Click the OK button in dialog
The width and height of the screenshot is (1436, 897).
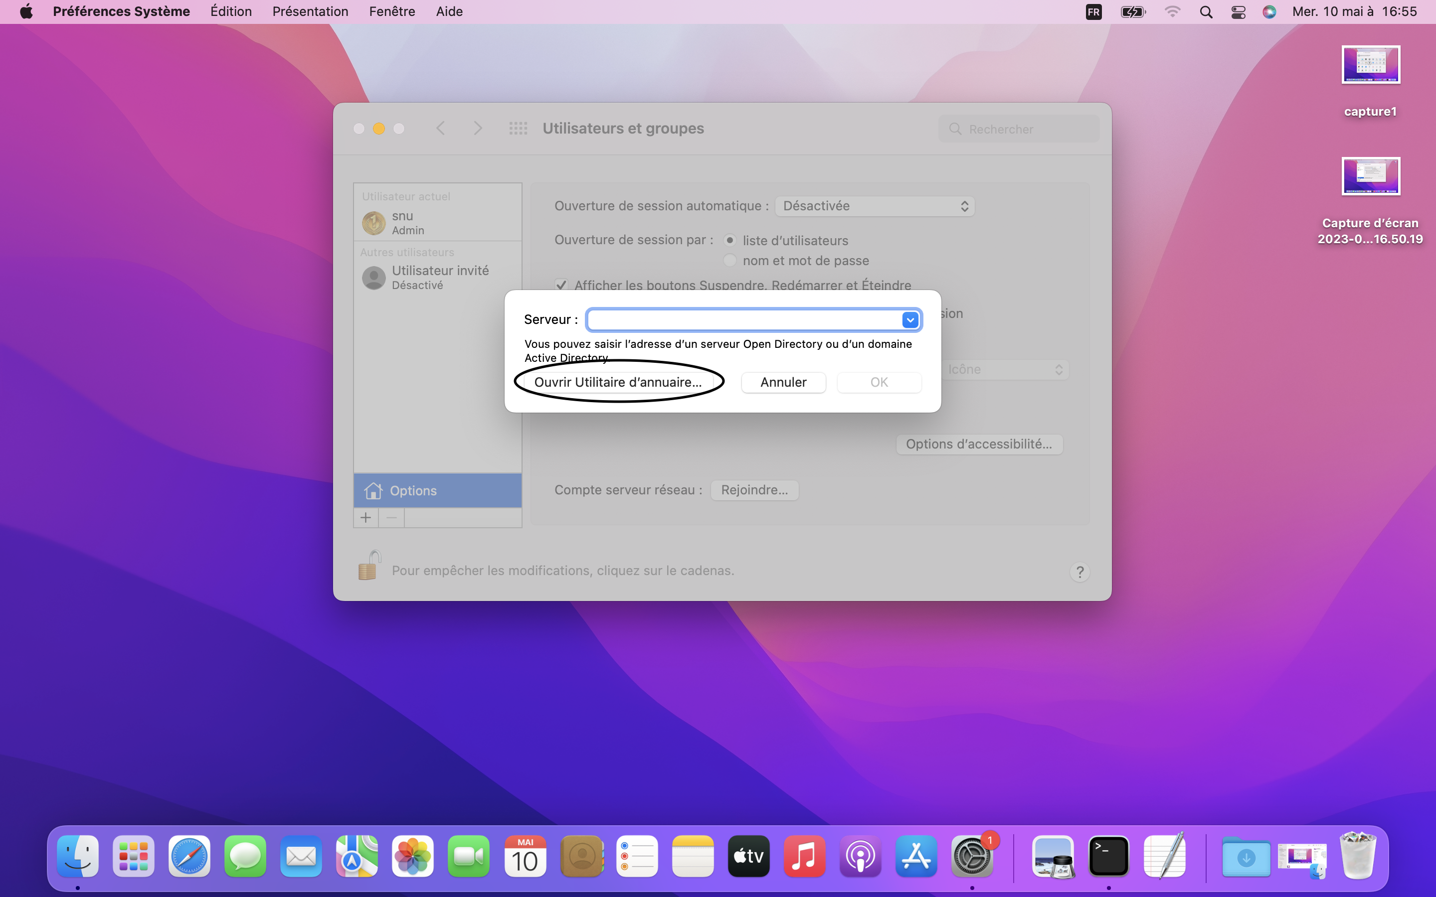[879, 382]
